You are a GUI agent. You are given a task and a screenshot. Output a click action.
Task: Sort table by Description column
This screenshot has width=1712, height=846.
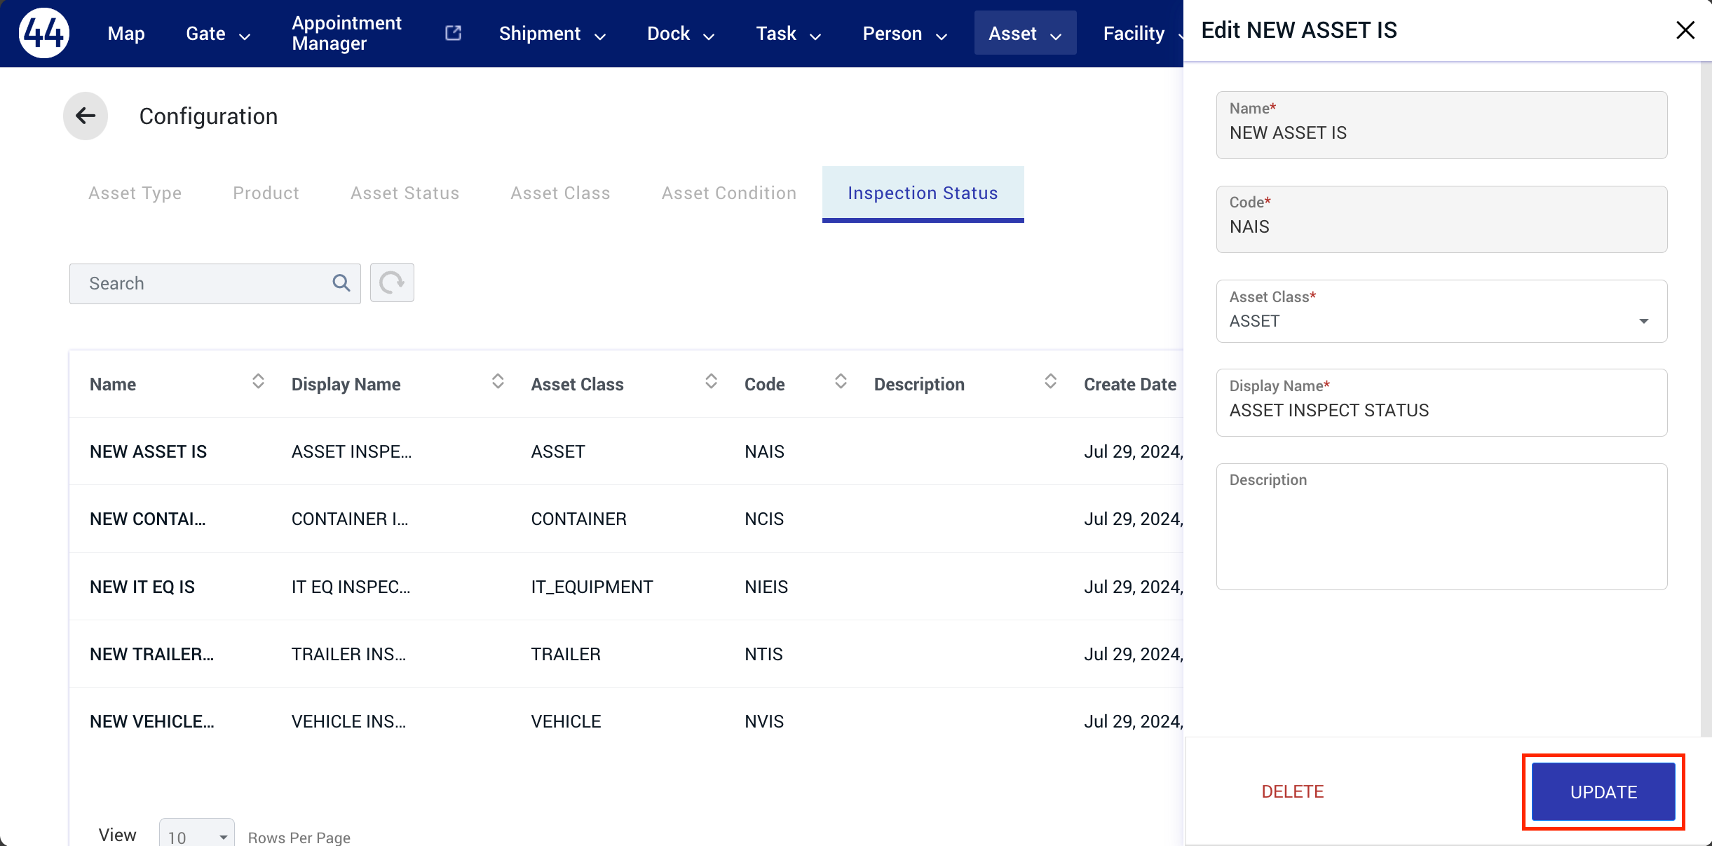[x=1050, y=382]
